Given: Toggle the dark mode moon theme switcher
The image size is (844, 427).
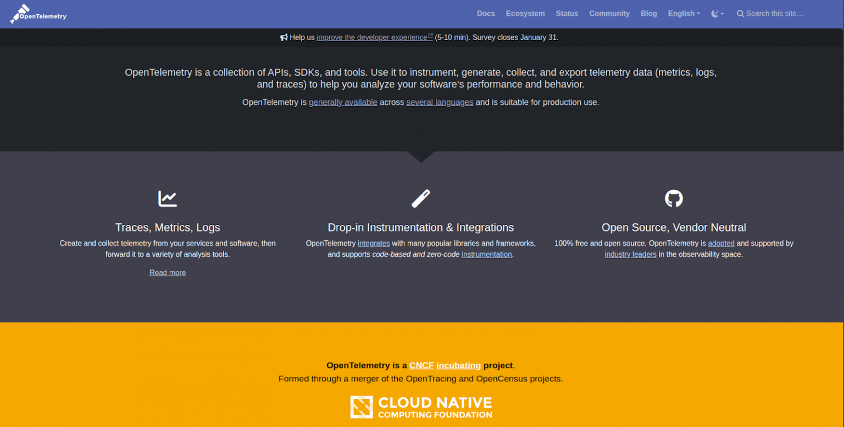Looking at the screenshot, I should [717, 14].
